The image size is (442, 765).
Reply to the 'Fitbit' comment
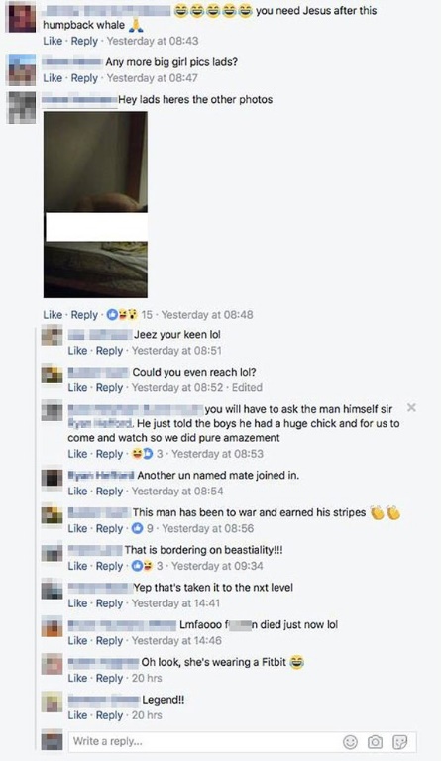point(109,678)
